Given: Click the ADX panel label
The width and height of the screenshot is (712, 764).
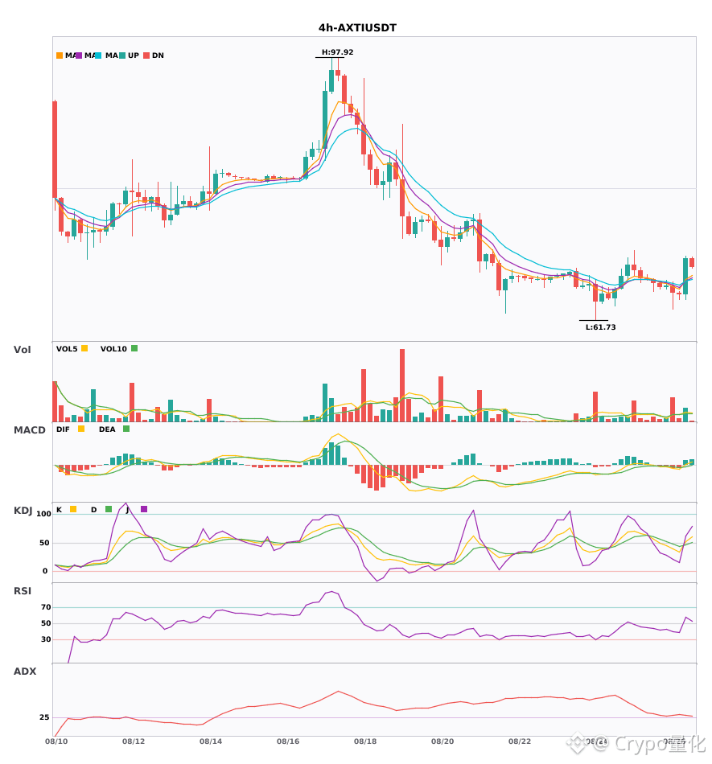Looking at the screenshot, I should [25, 672].
